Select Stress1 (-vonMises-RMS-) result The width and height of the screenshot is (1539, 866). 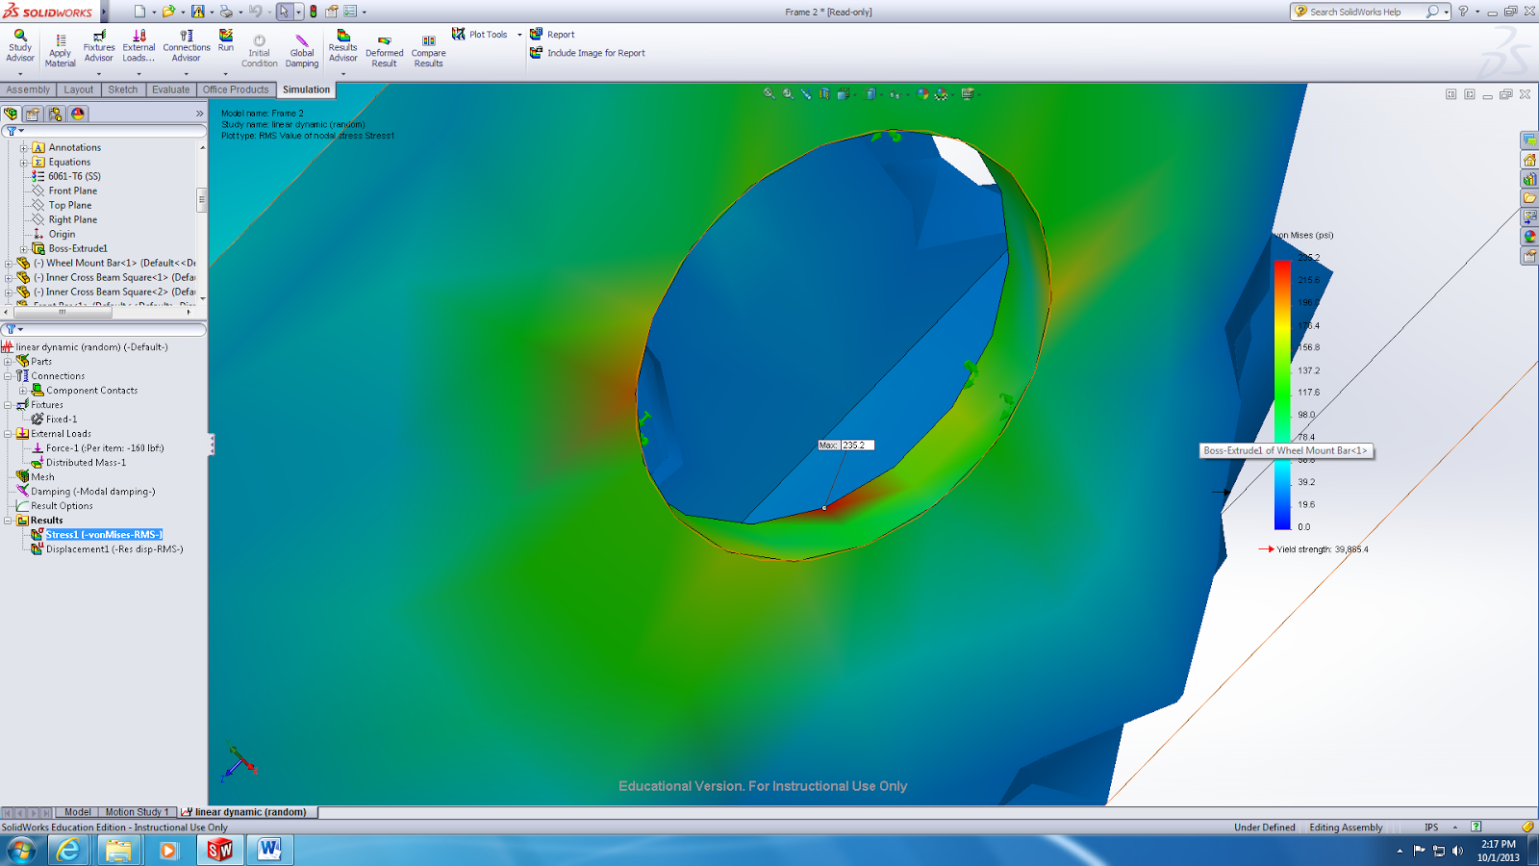pos(104,535)
